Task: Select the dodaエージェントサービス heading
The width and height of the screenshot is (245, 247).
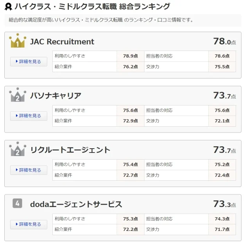Action: pos(76,204)
